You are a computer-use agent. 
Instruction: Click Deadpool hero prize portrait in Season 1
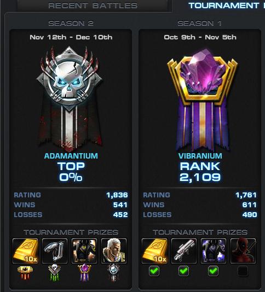point(243,251)
